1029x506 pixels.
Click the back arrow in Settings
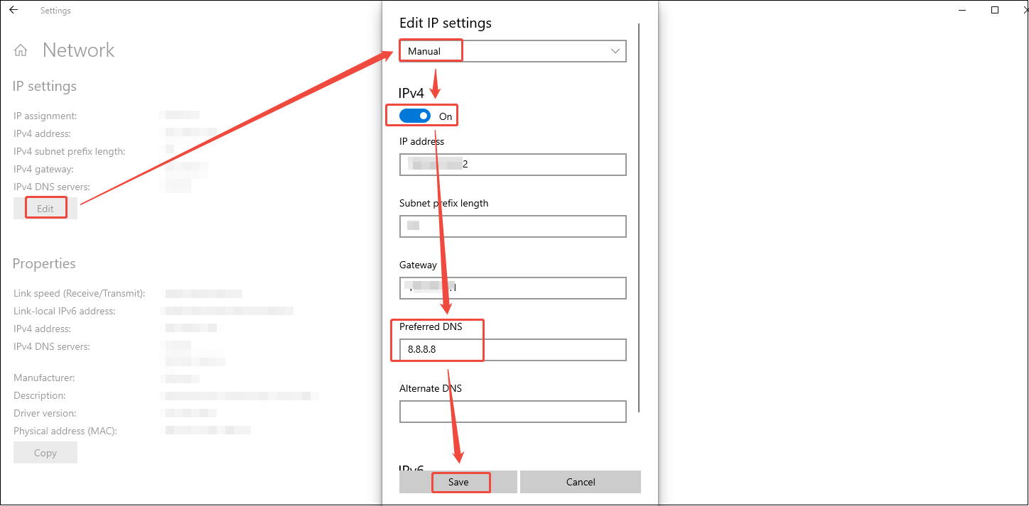coord(14,10)
